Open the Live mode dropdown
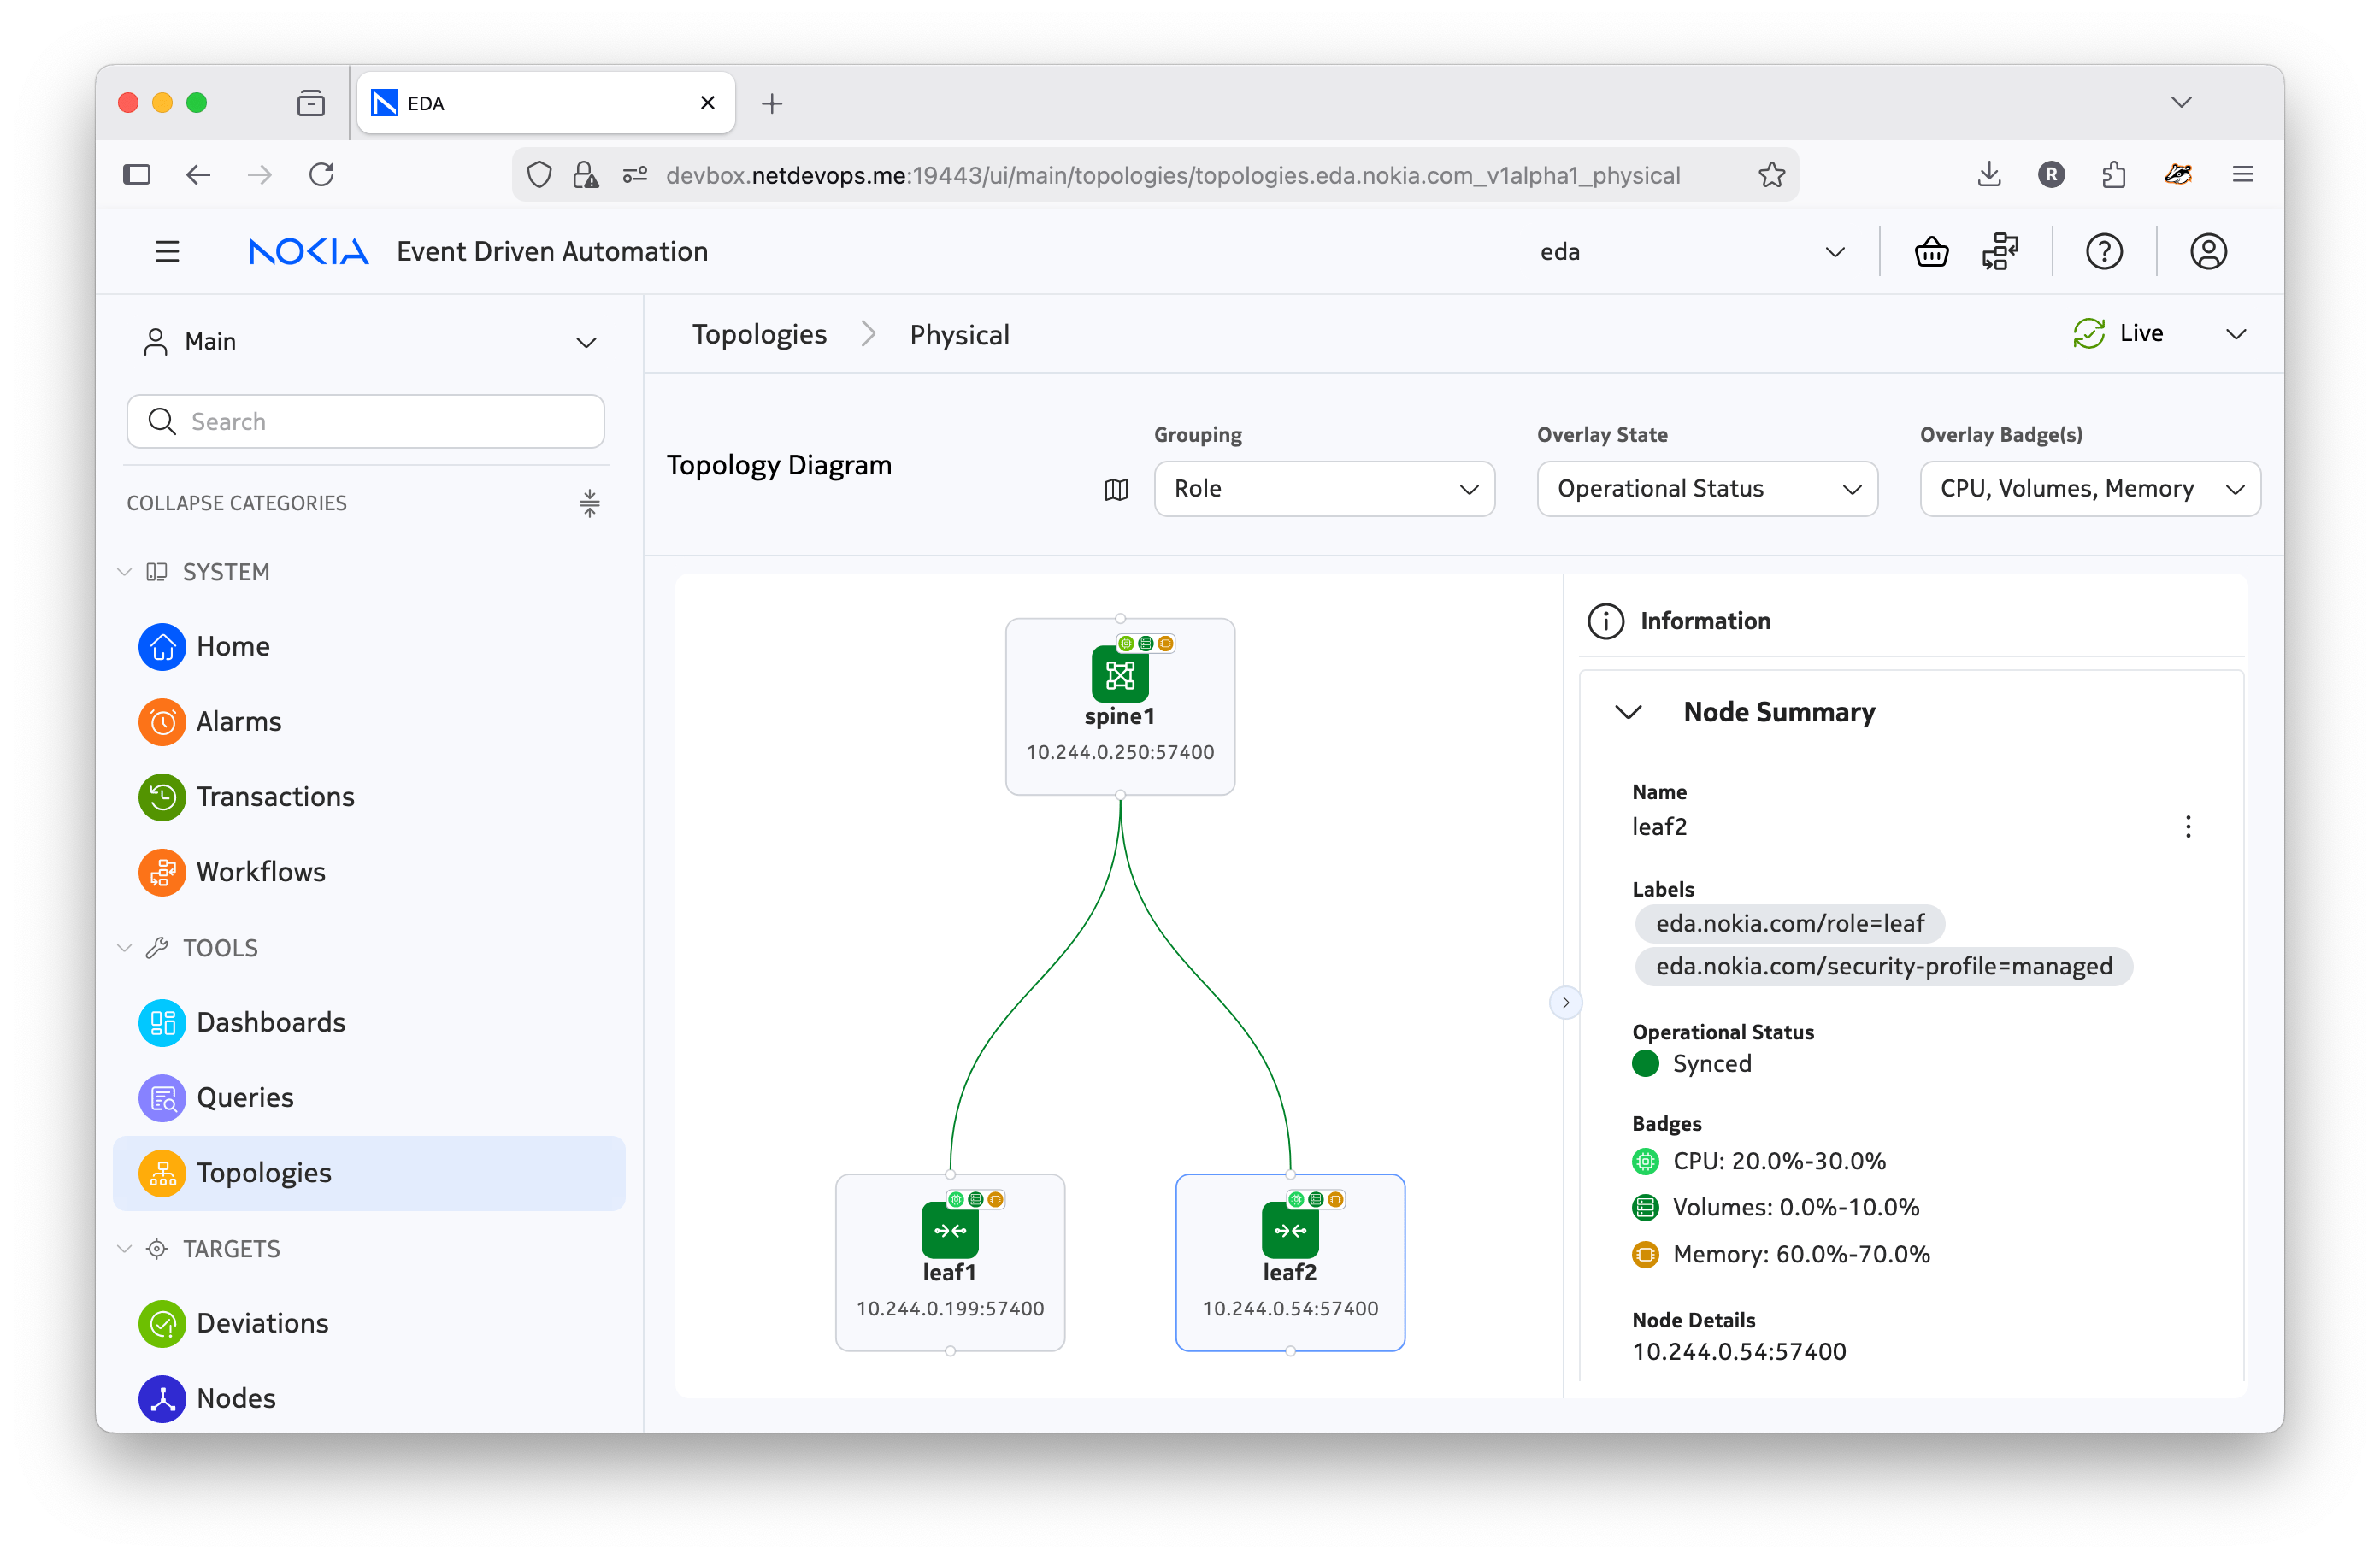The width and height of the screenshot is (2380, 1559). tap(2235, 334)
